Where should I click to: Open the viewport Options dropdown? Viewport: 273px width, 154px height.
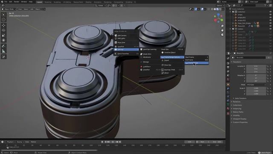220,6
